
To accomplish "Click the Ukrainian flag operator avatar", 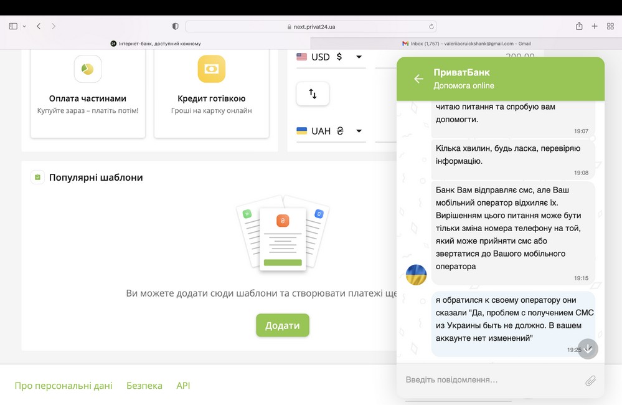I will click(x=416, y=275).
